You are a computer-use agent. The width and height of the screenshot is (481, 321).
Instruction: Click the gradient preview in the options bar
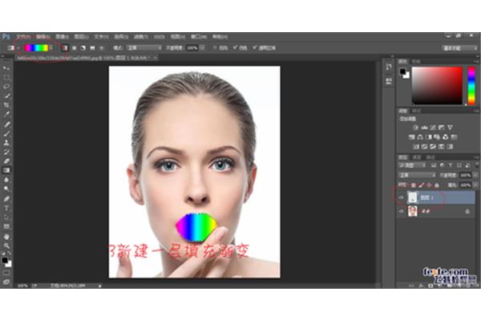click(36, 48)
